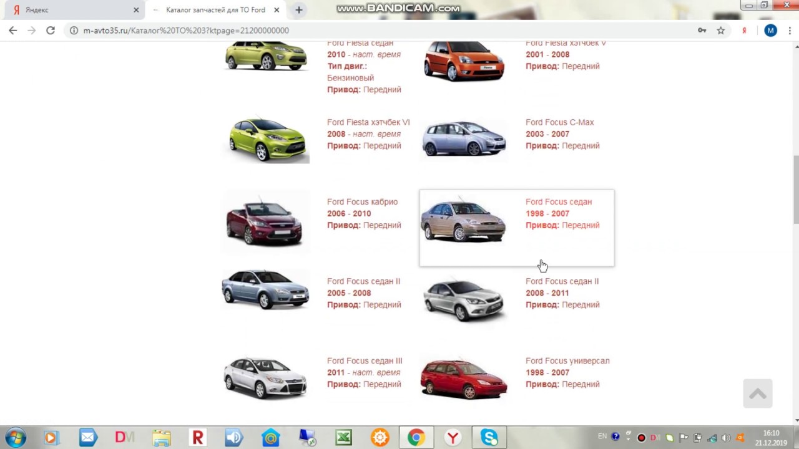This screenshot has height=449, width=799.
Task: Click the blue Focus sedan II image
Action: 265,289
